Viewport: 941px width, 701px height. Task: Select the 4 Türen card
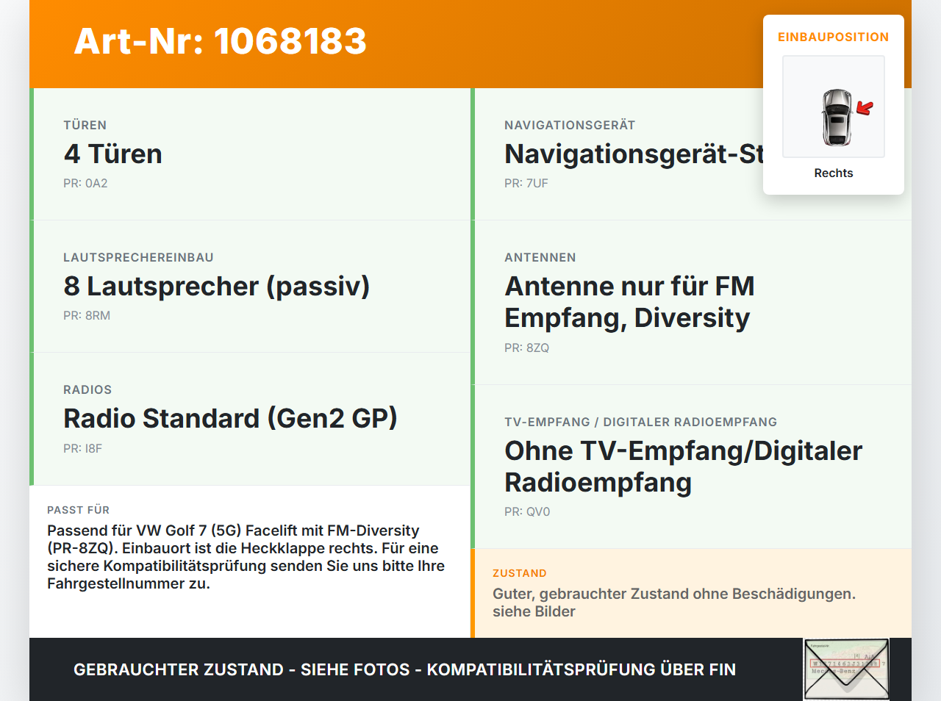250,154
